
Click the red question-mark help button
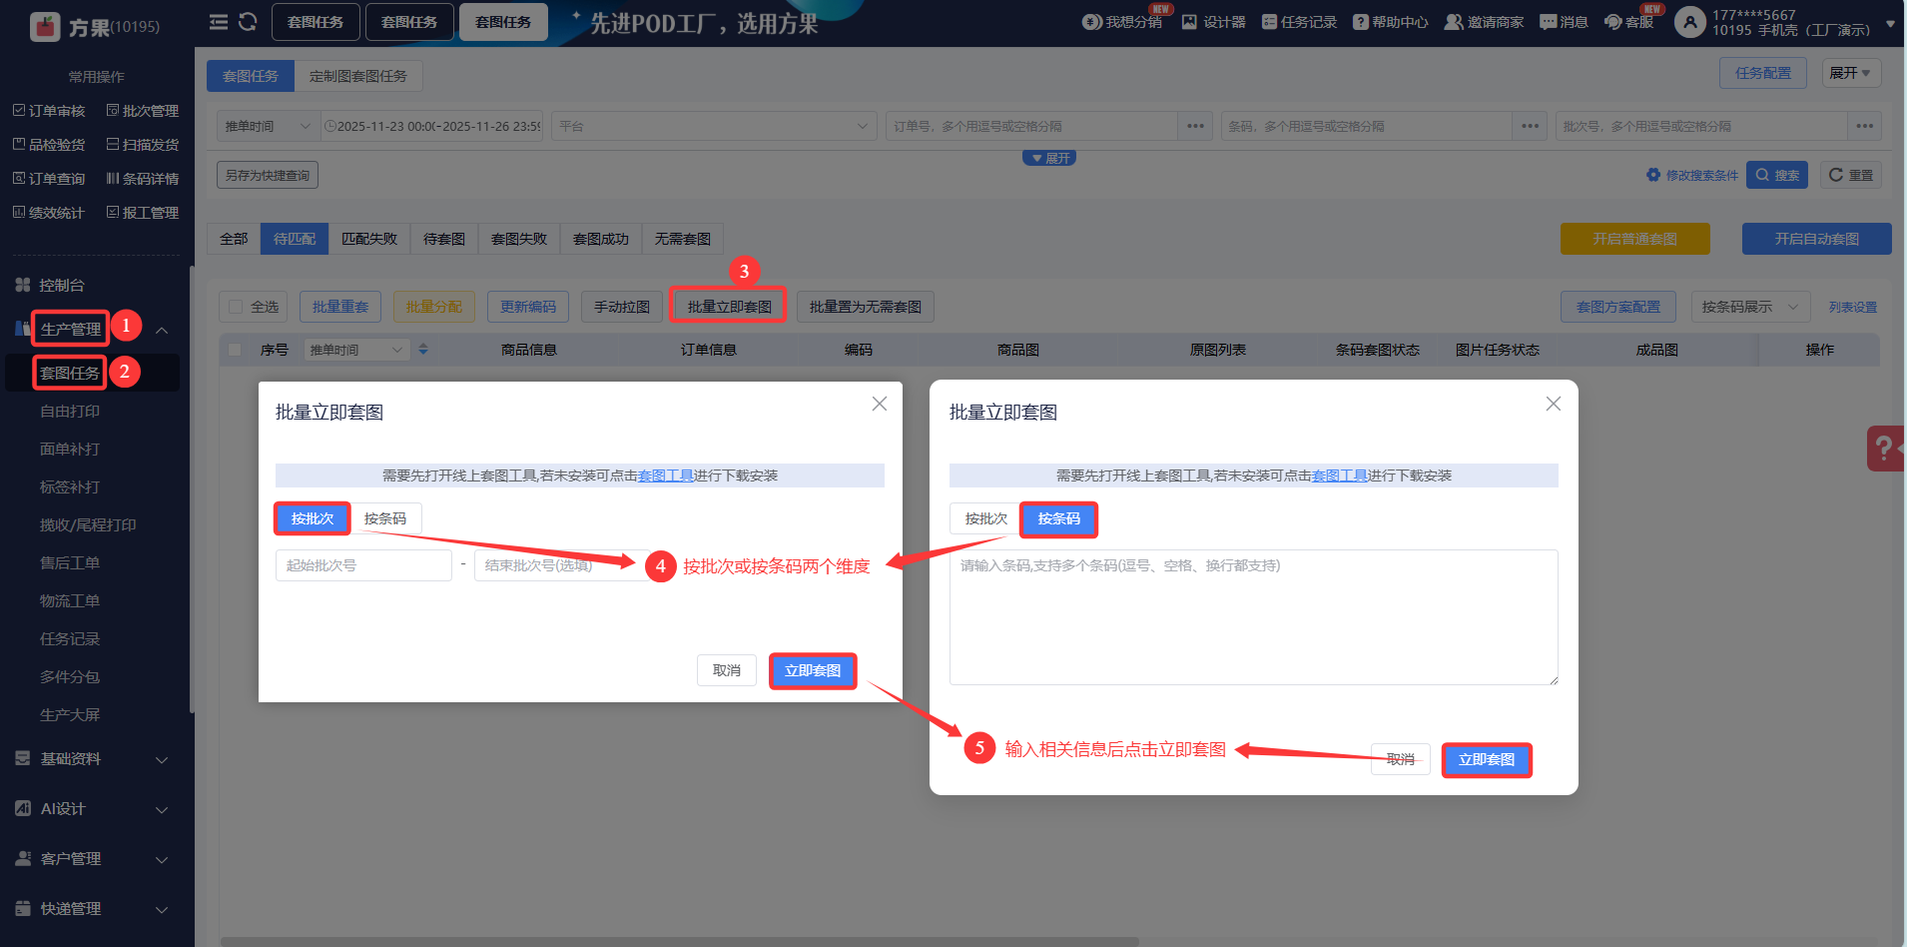1886,449
